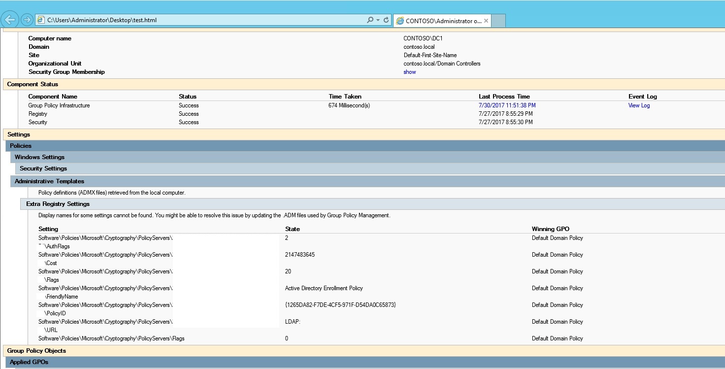Screen dimensions: 725x369
Task: Click Default Domain Policy in the LDAP: row
Action: click(x=558, y=322)
